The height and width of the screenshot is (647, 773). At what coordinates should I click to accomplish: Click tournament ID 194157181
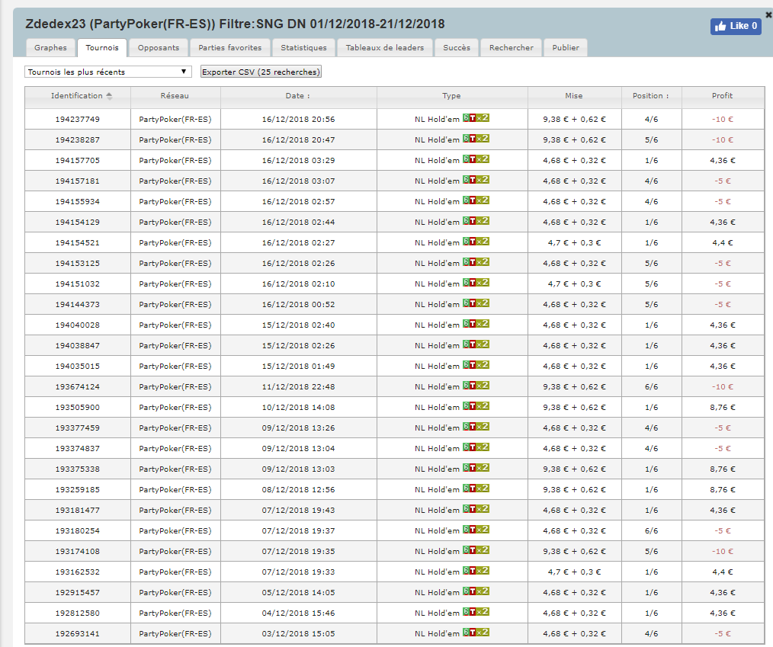(78, 181)
